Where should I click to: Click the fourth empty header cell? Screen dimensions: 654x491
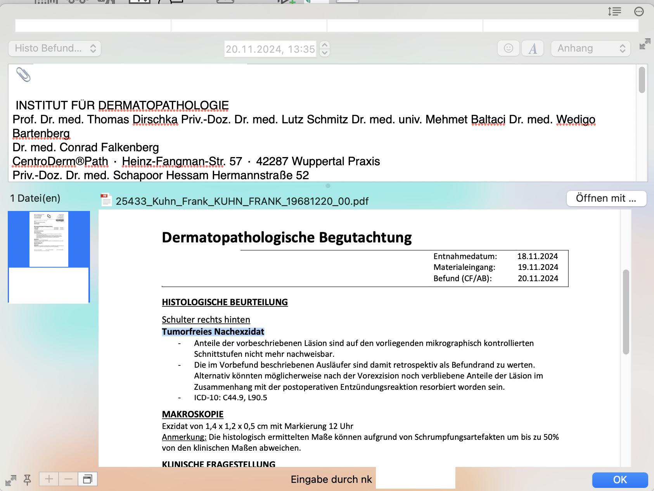(x=561, y=26)
